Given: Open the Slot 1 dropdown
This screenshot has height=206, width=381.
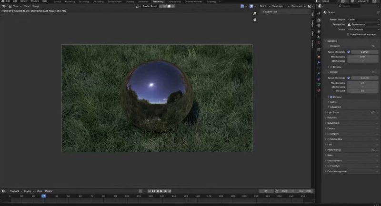Looking at the screenshot, I should click(265, 6).
